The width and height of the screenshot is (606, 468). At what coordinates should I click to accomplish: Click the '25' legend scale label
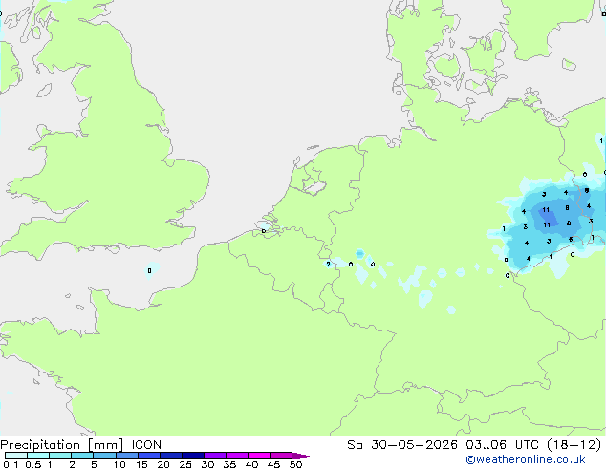[185, 464]
